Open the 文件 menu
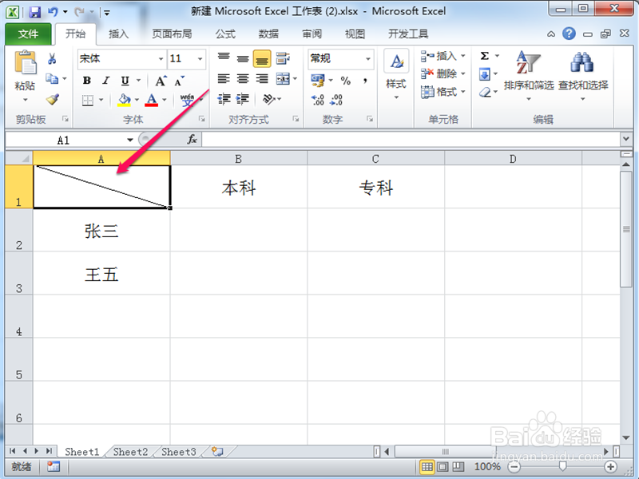 click(28, 34)
